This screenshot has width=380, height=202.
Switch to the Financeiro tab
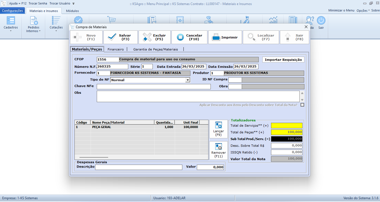point(115,49)
